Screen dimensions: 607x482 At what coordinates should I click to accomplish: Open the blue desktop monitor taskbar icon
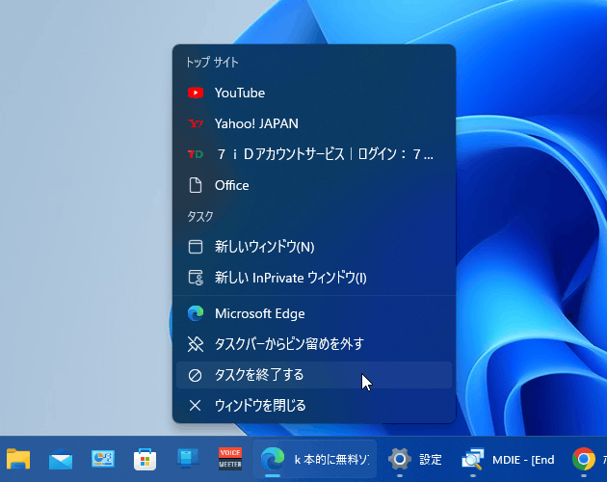(x=188, y=460)
